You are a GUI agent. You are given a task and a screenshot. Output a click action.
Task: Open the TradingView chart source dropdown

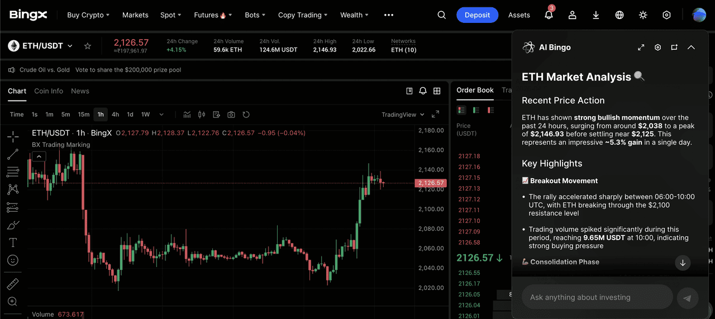[x=403, y=115]
